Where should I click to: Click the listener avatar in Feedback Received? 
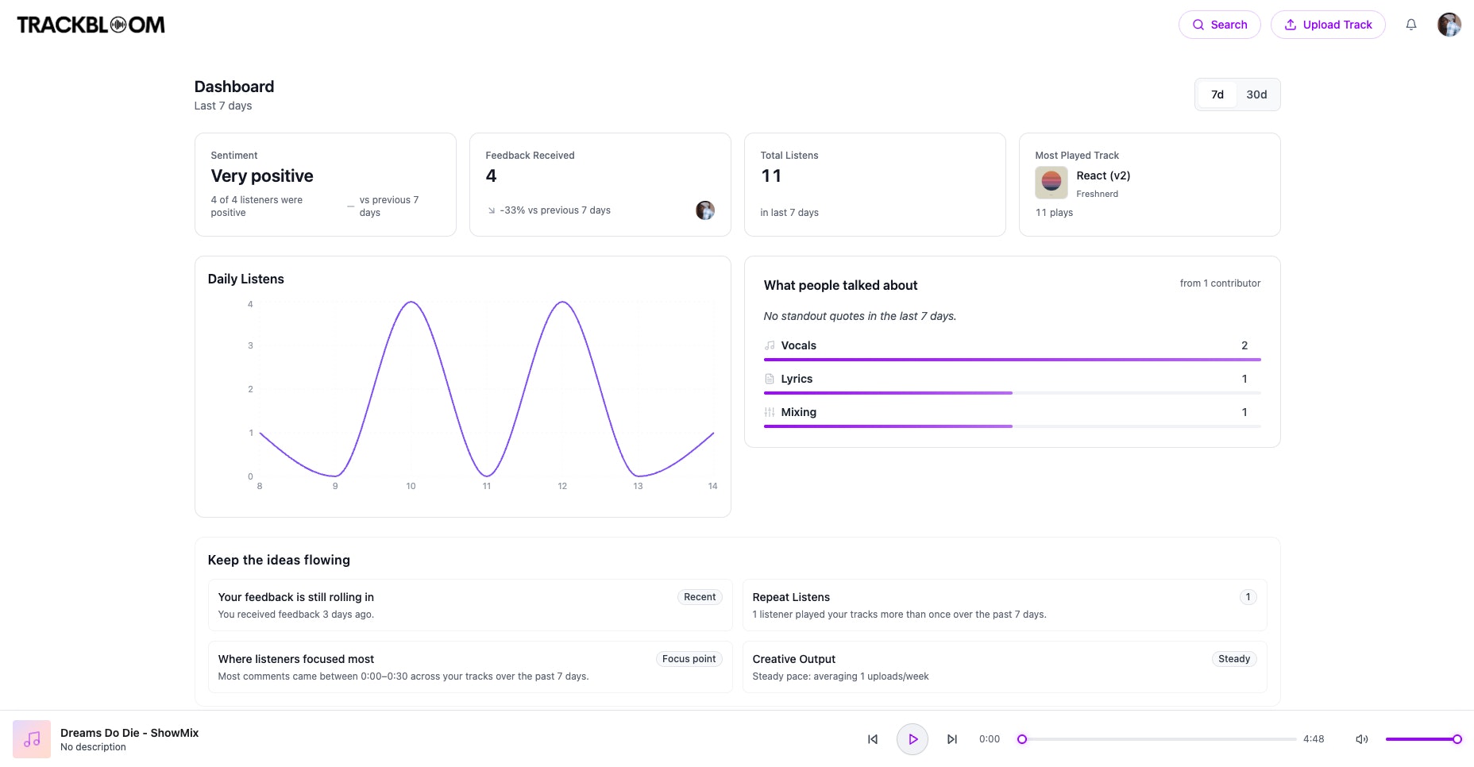(x=705, y=210)
